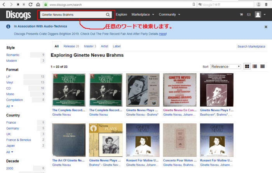This screenshot has width=272, height=173.
Task: Open the yellow Neveu Plays Brahms cover
Action: 106,140
